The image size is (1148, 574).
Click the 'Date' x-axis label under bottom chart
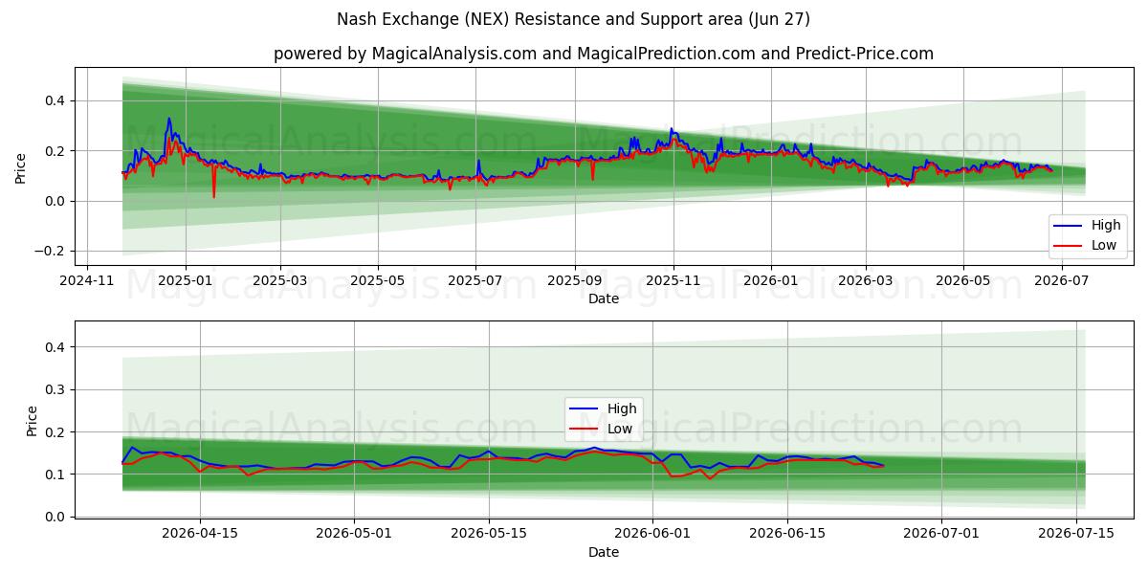point(604,552)
